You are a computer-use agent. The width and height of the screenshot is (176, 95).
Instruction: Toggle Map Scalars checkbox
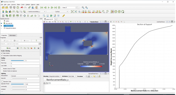tap(2, 53)
